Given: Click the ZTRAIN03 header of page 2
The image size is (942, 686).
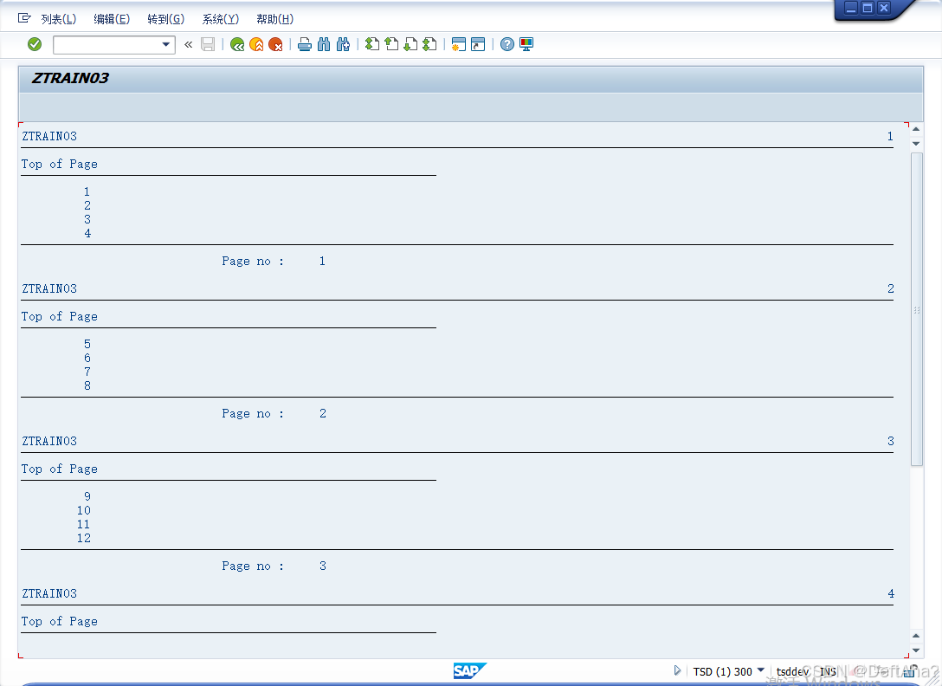Looking at the screenshot, I should tap(49, 289).
